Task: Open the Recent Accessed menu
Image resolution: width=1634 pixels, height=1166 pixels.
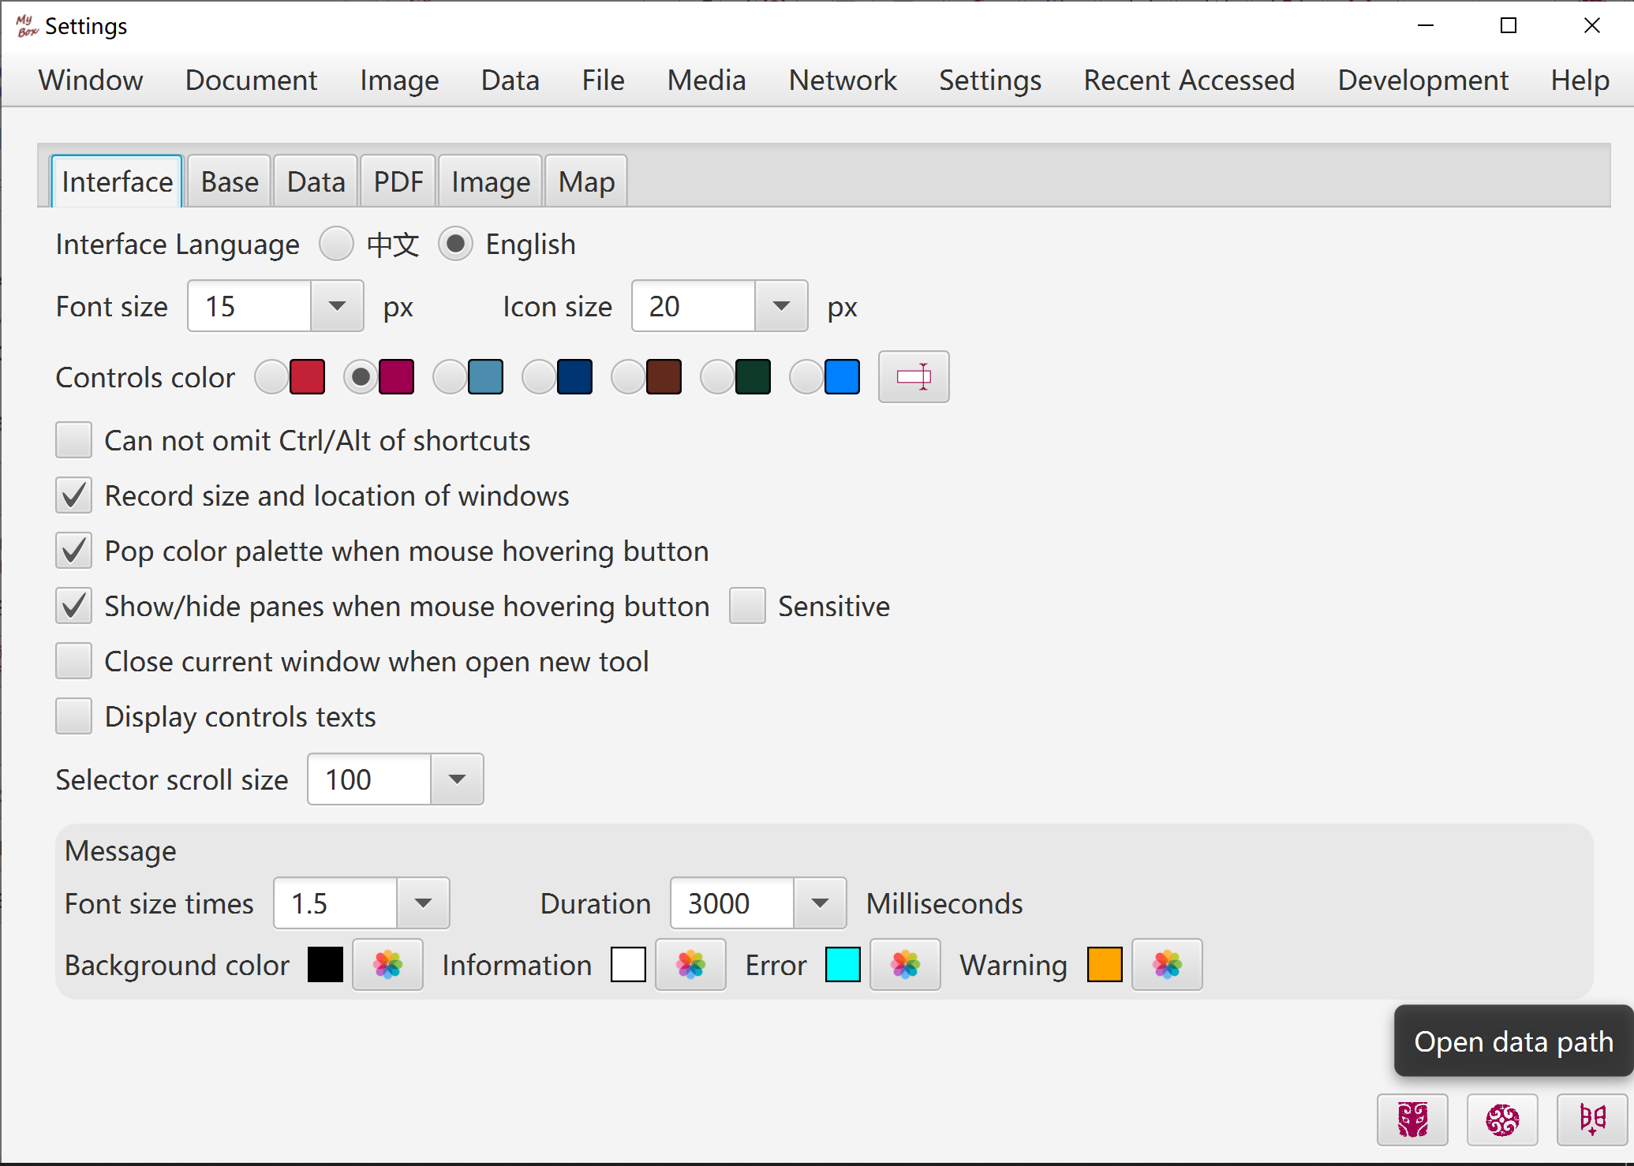Action: (x=1188, y=80)
